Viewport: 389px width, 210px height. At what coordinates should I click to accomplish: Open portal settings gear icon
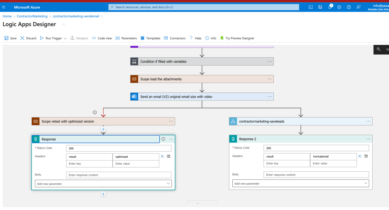339,7
